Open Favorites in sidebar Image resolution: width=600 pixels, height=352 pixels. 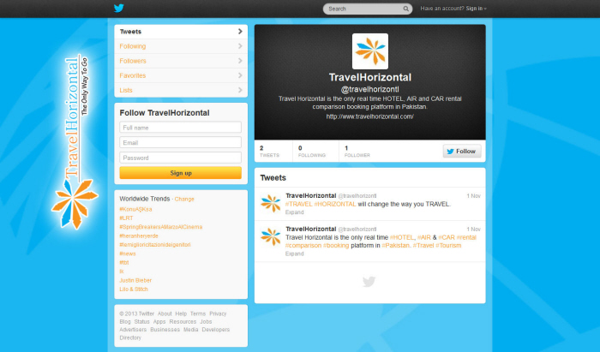click(181, 75)
